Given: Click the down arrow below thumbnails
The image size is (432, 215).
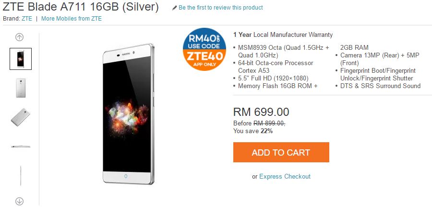Looking at the screenshot, I should point(19,201).
